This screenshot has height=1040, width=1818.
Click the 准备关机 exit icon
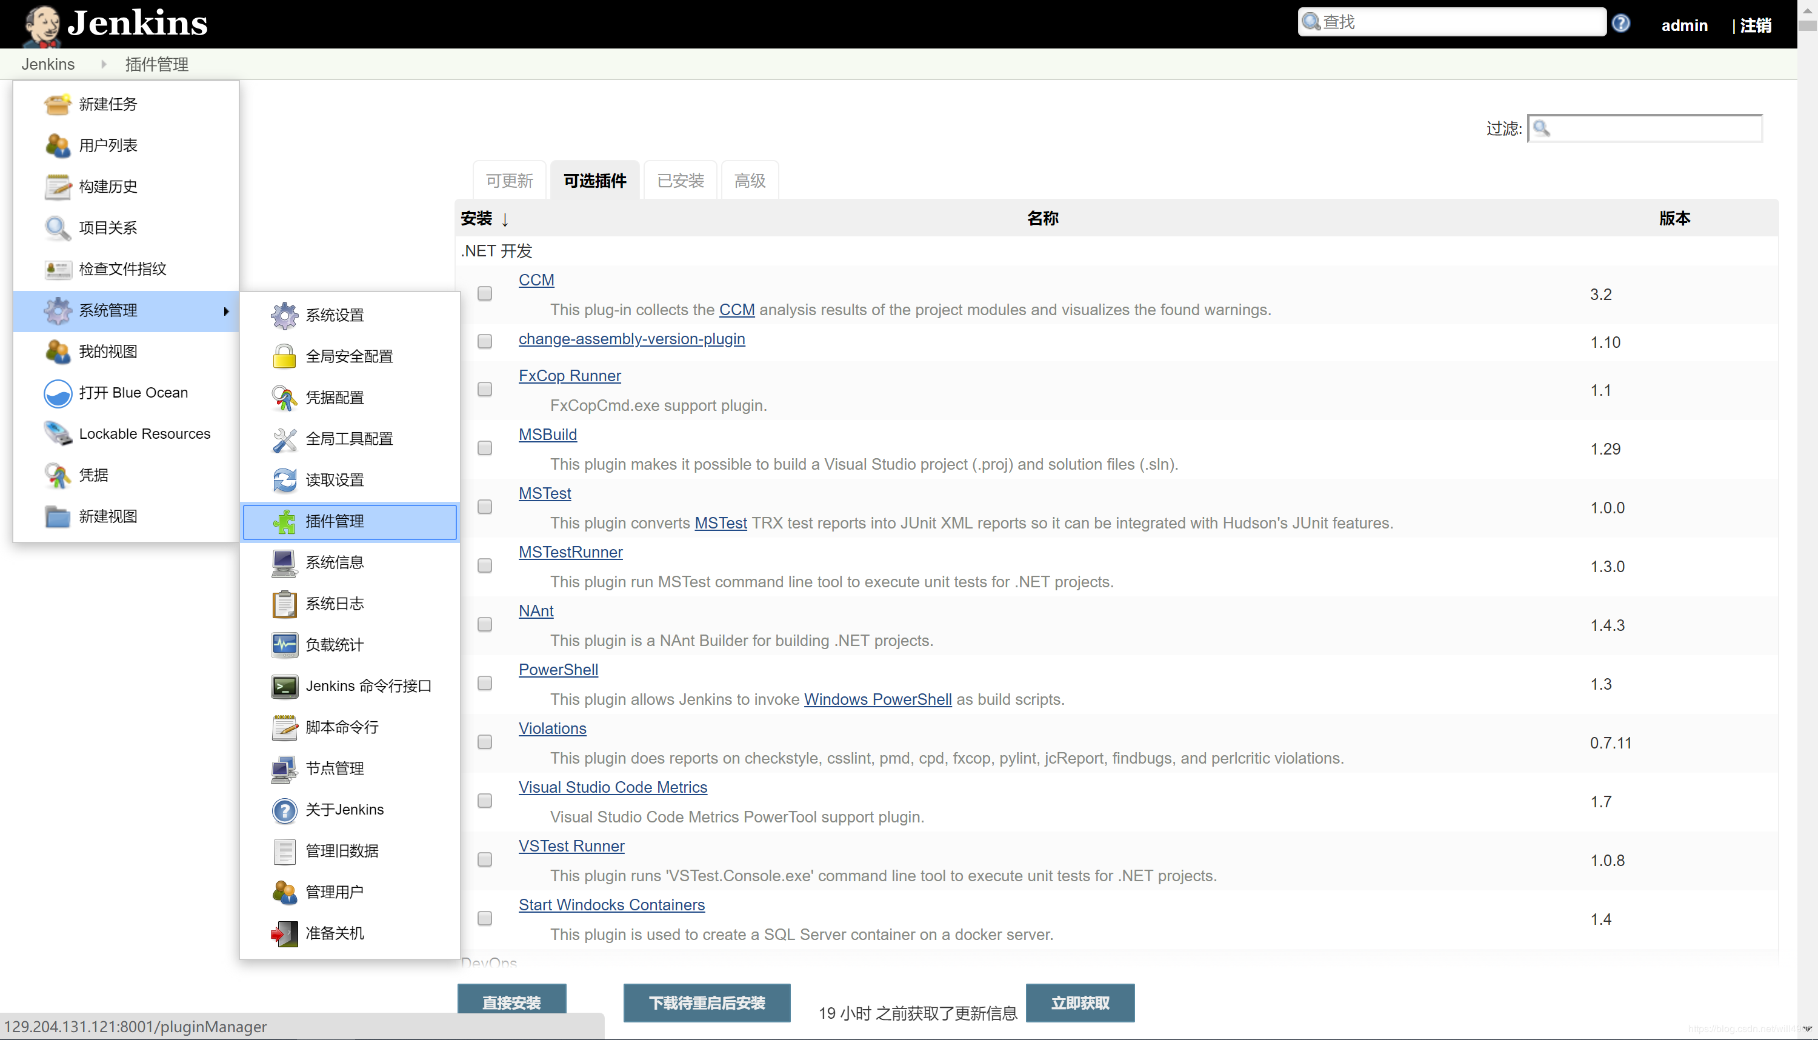[284, 933]
